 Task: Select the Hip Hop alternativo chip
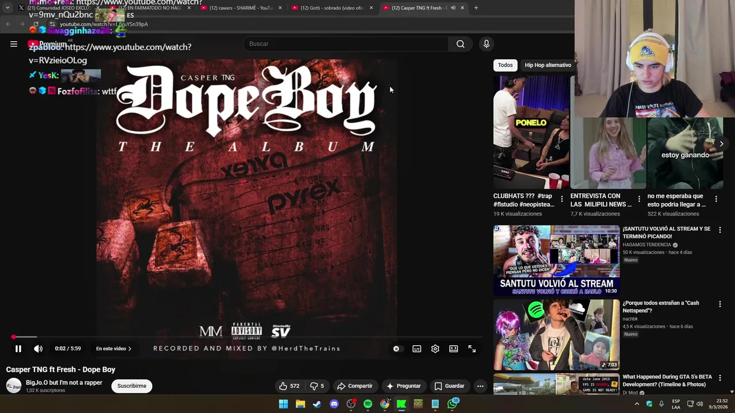(x=548, y=65)
